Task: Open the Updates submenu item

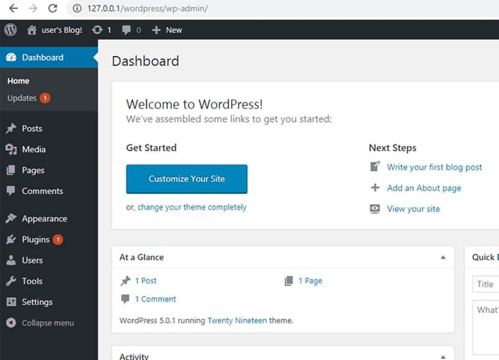Action: coord(22,98)
